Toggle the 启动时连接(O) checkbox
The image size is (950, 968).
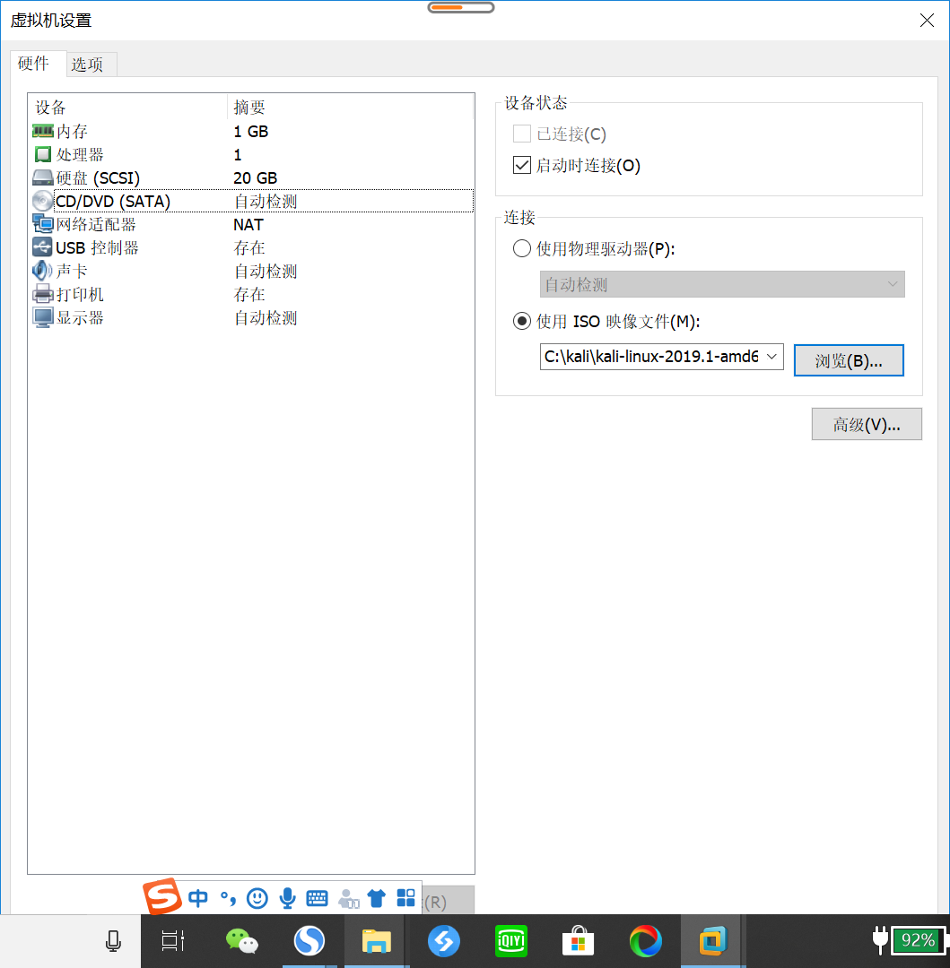(x=522, y=165)
